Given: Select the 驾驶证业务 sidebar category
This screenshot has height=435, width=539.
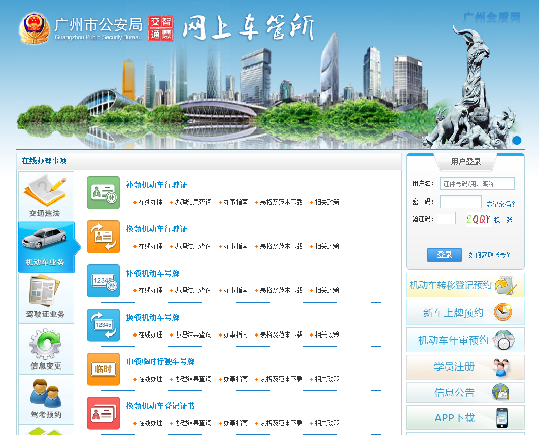Looking at the screenshot, I should point(46,297).
